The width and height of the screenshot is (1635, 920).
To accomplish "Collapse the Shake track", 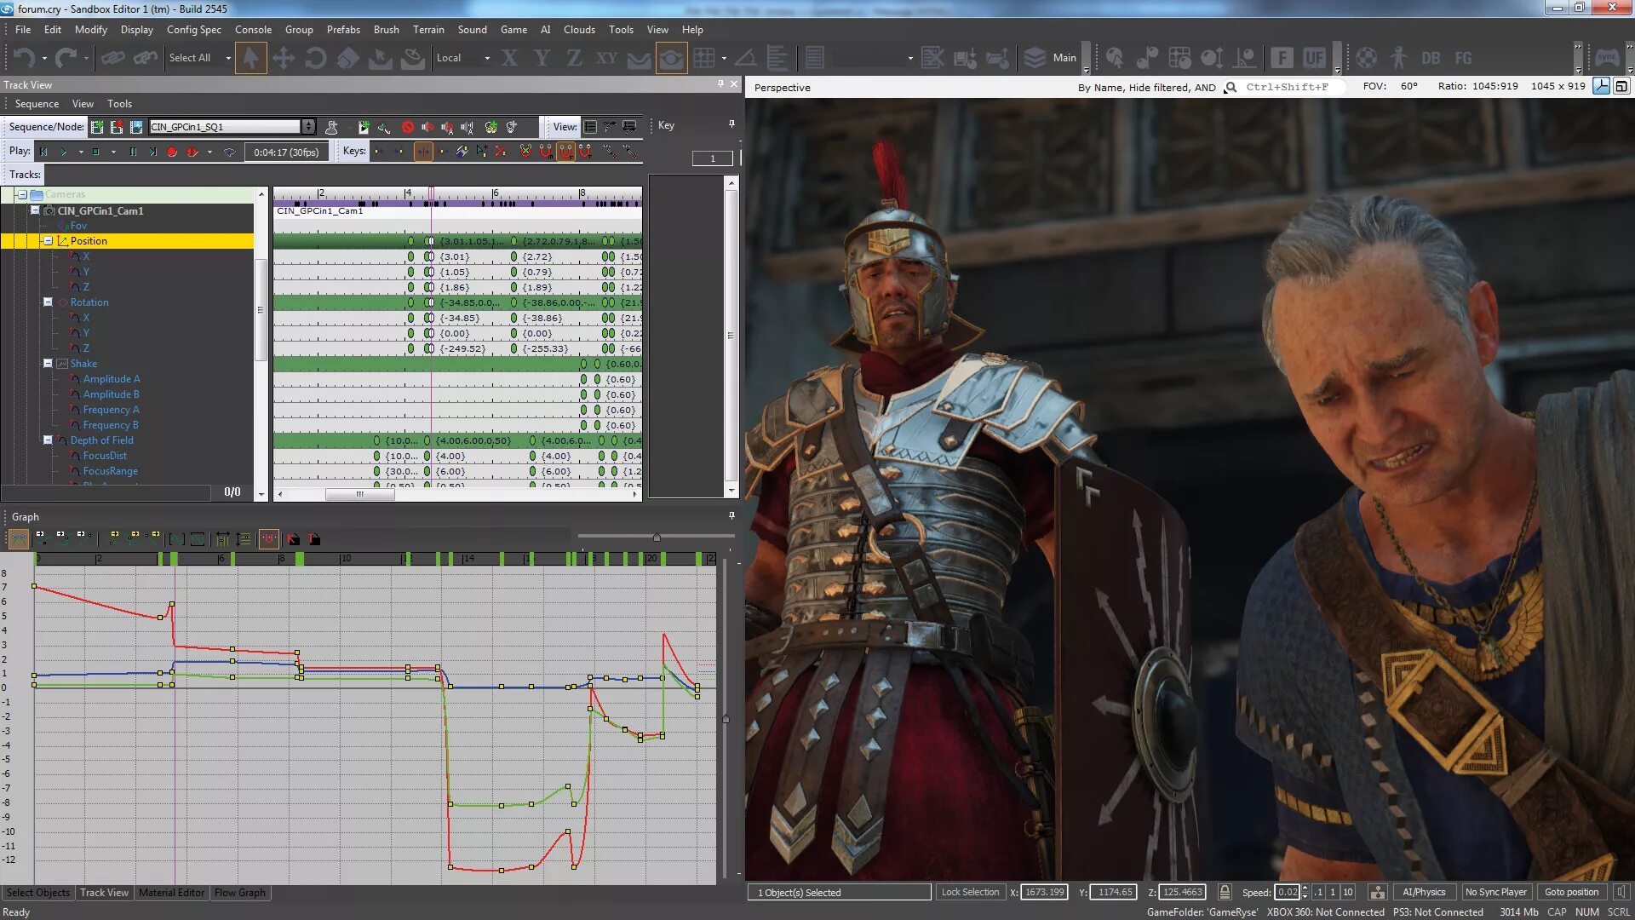I will pyautogui.click(x=49, y=363).
